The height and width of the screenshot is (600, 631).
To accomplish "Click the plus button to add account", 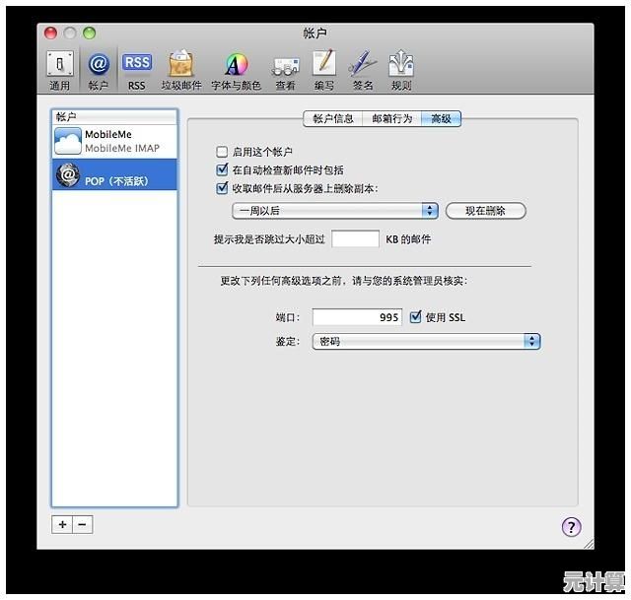I will pyautogui.click(x=62, y=525).
